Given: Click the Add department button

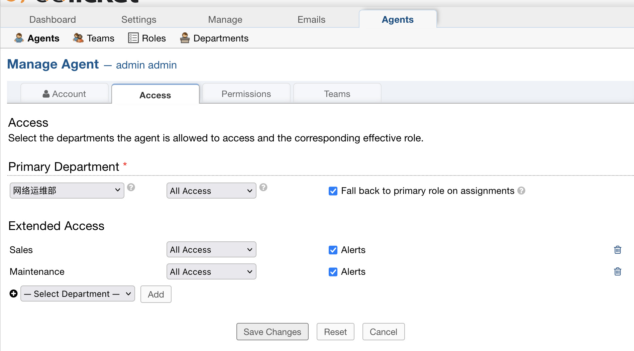Looking at the screenshot, I should pos(156,294).
